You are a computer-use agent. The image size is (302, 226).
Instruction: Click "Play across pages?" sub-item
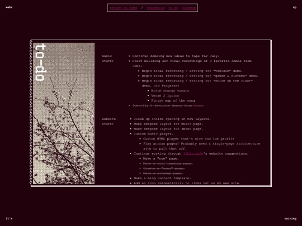201,146
